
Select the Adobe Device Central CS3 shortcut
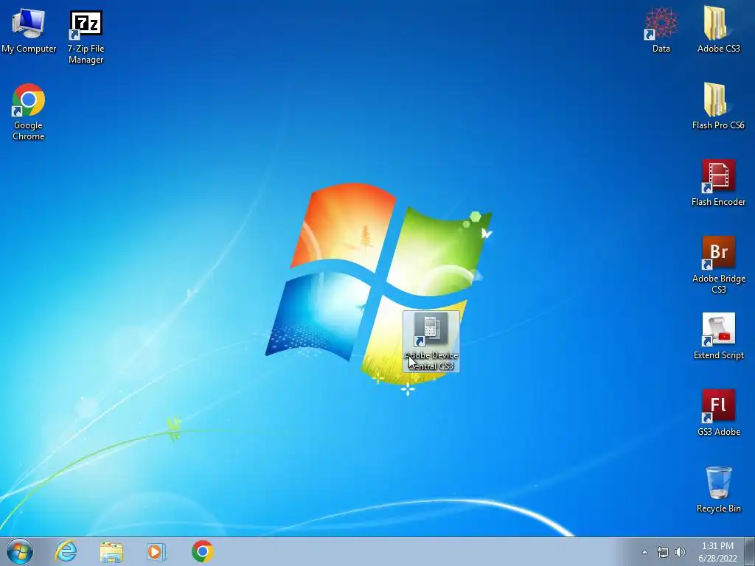point(431,341)
